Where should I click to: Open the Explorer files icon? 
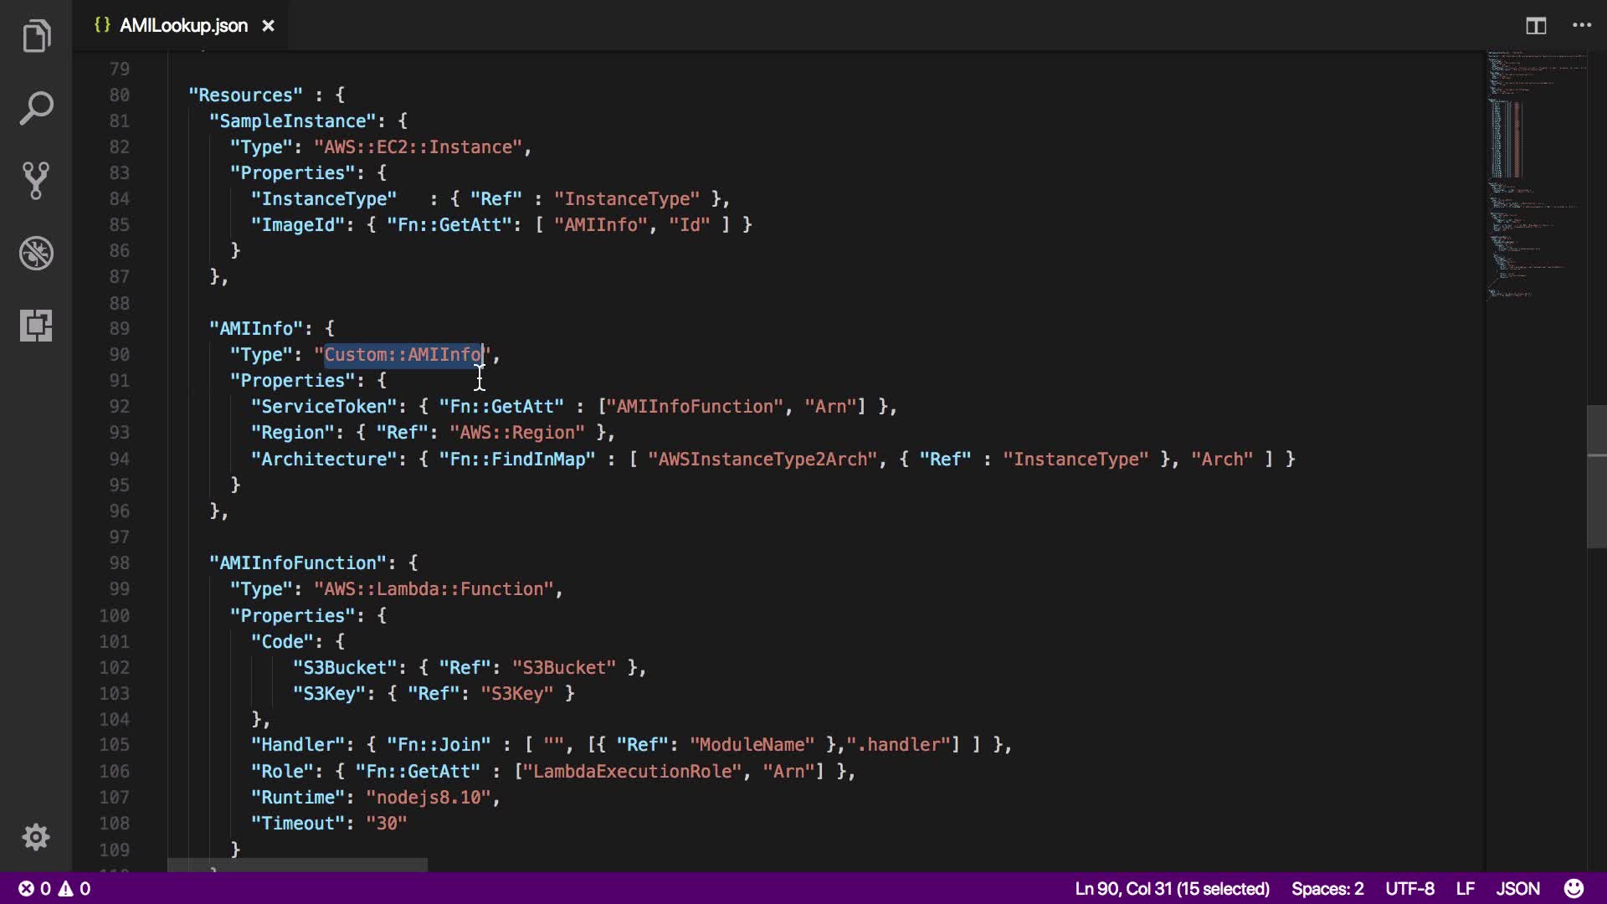click(x=36, y=36)
